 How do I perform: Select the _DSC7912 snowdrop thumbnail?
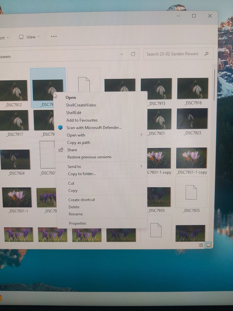[x=13, y=90]
